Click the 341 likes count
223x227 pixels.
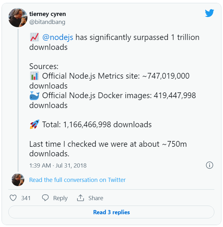click(x=26, y=198)
